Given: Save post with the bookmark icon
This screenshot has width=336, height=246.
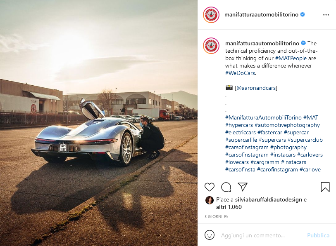Looking at the screenshot, I should tap(325, 187).
